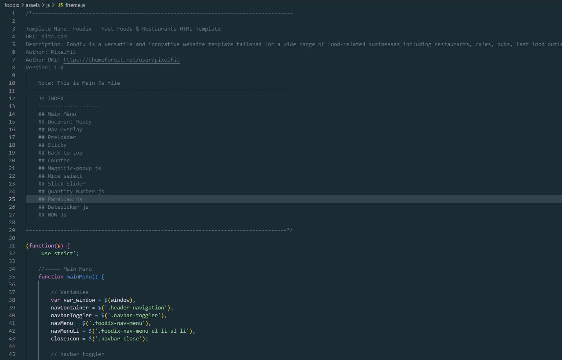Click the highlighted Parallax js comment line

(65, 199)
